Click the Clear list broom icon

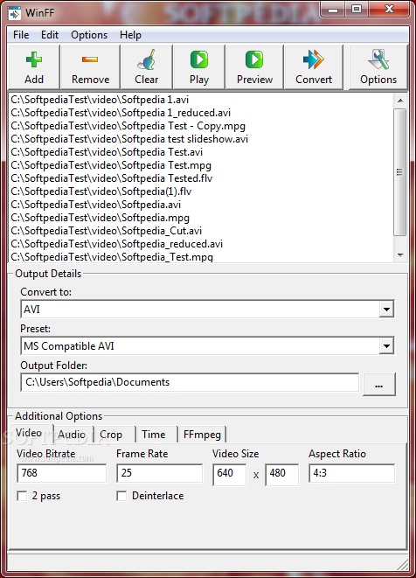[146, 59]
